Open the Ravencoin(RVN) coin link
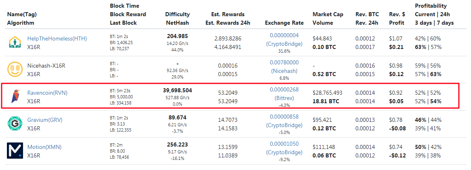The width and height of the screenshot is (471, 170). click(x=47, y=93)
